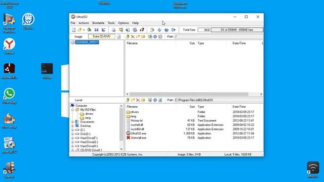This screenshot has width=324, height=182.
Task: Click red Delete X in the Local toolbar
Action: (x=138, y=100)
